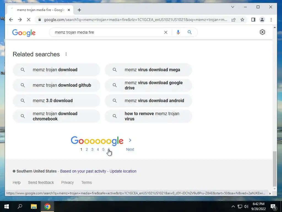
Task: Search memz trojan download chromebook
Action: (x=56, y=116)
